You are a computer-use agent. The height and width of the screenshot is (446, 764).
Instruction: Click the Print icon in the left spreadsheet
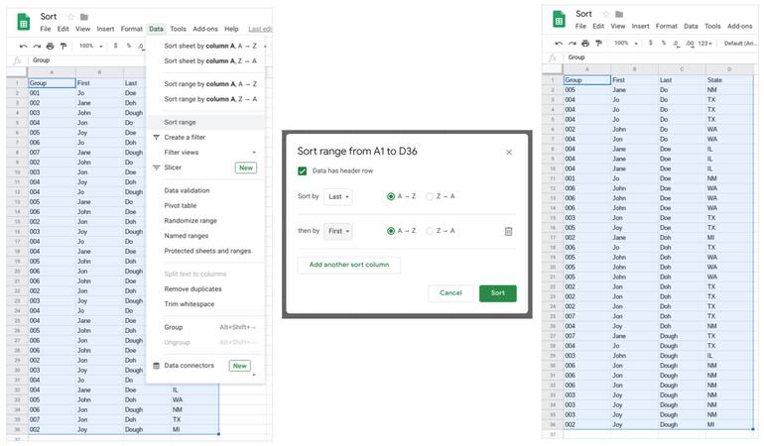pos(50,46)
